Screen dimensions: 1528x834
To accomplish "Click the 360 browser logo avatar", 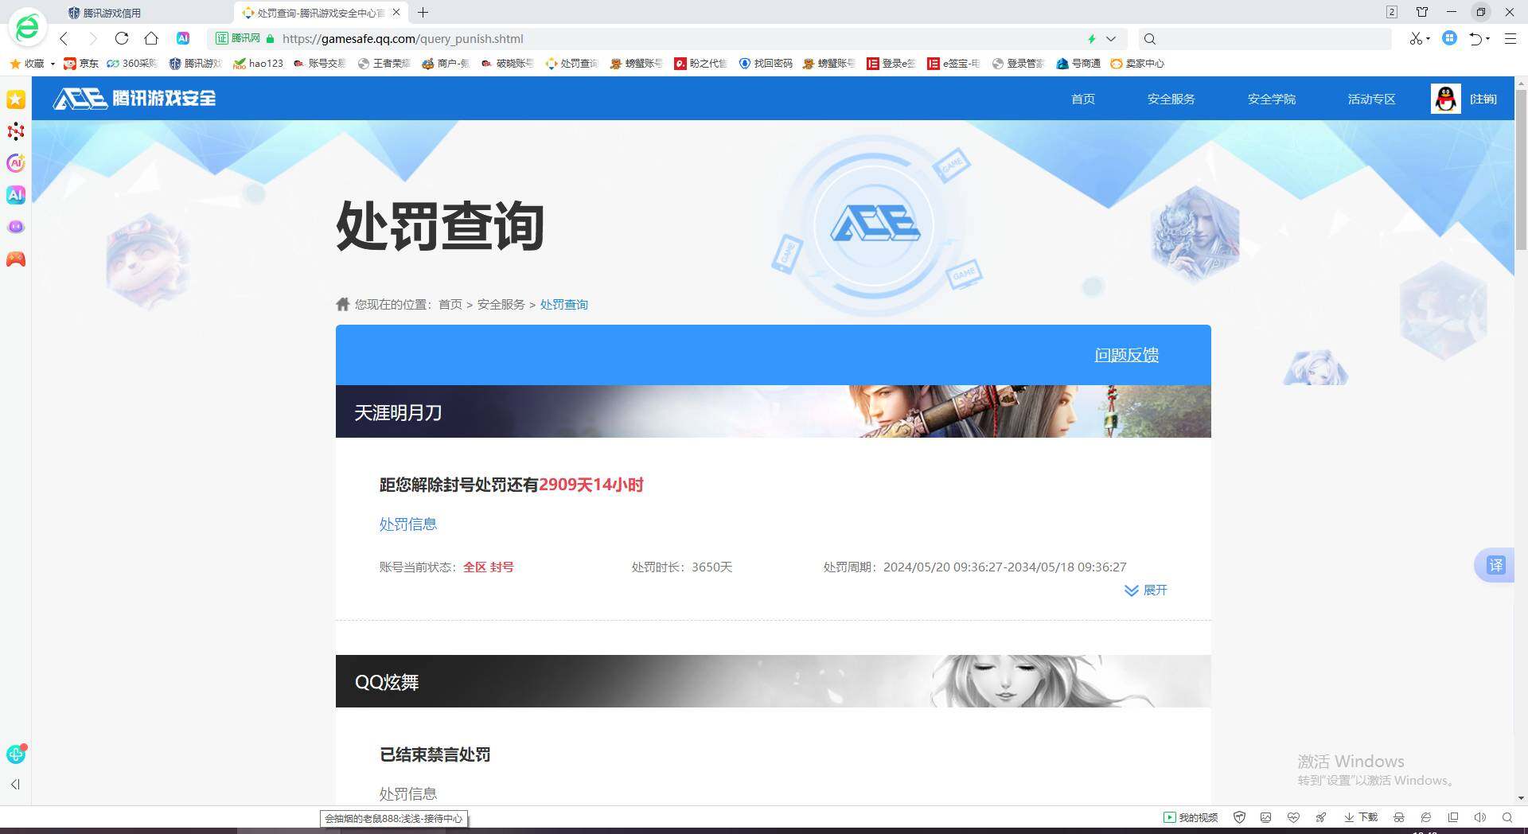I will 27,28.
